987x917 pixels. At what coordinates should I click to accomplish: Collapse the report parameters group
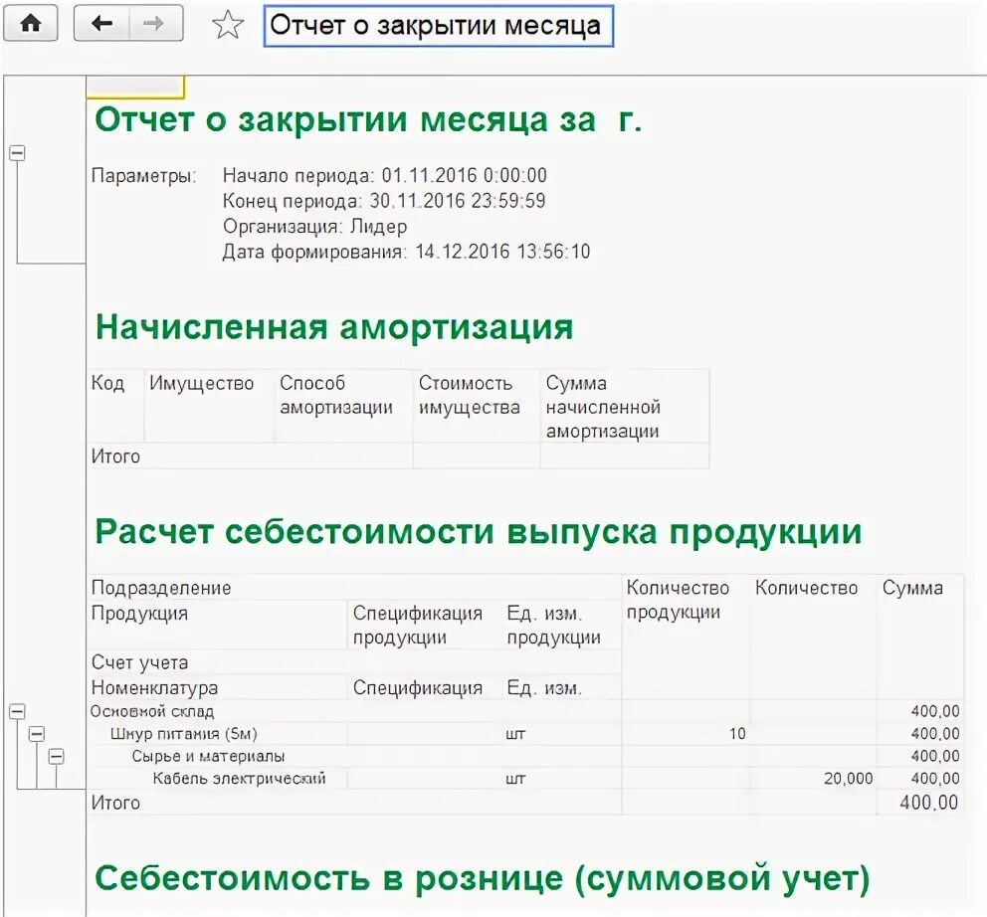[17, 152]
